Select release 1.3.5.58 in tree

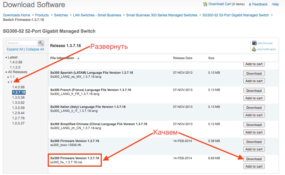[18, 98]
